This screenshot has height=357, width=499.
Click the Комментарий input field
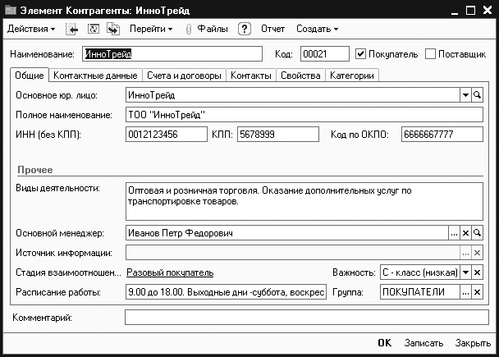coord(307,318)
